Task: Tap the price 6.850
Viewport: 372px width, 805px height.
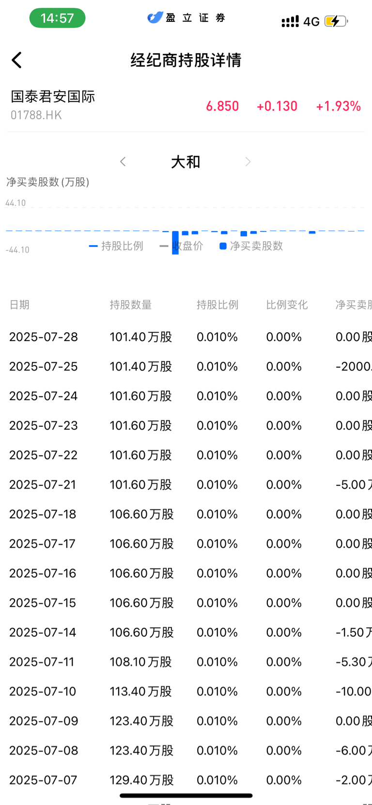Action: click(x=222, y=106)
